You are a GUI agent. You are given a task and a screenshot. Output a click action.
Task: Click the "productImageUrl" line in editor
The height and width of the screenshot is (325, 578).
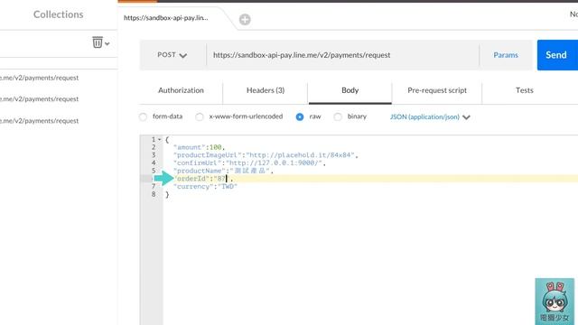266,155
